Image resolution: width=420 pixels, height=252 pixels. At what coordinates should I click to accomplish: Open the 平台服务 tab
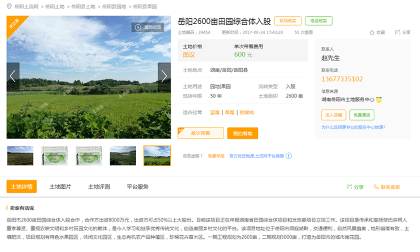pos(137,187)
